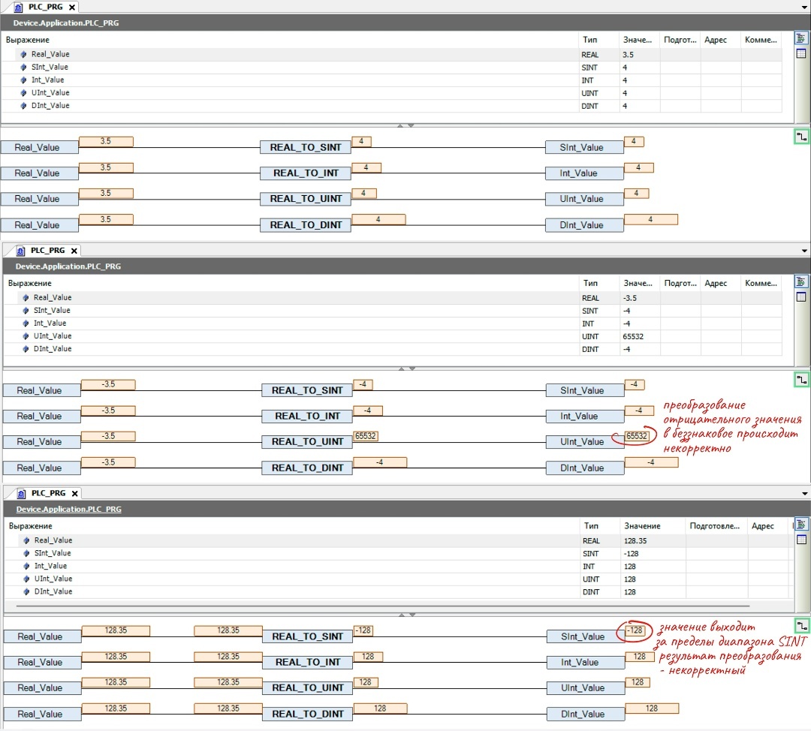The image size is (811, 731).
Task: Click -128 value cell in SINT row
Action: point(653,554)
